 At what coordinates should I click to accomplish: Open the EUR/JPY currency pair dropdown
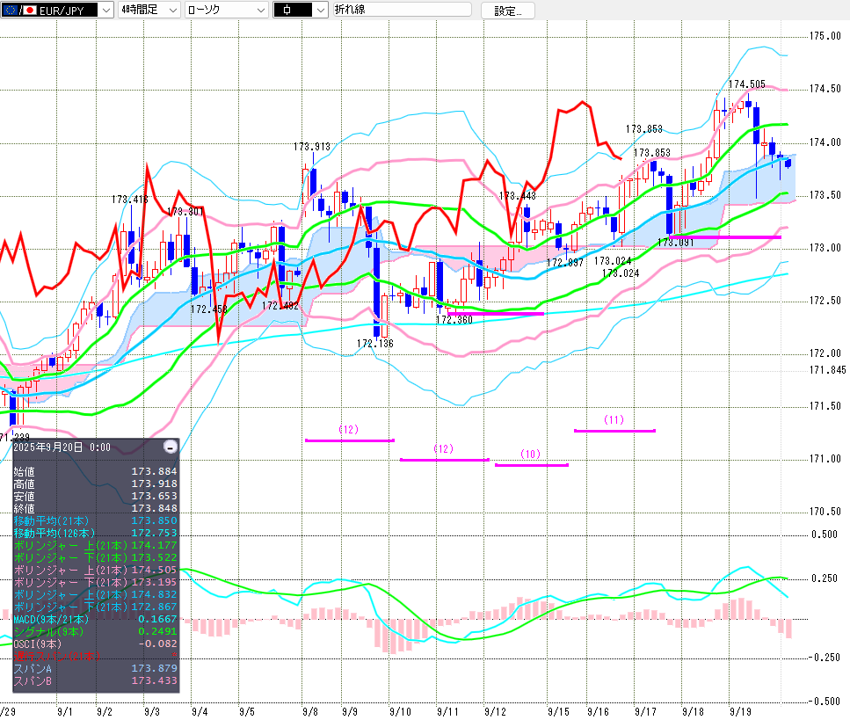[x=105, y=10]
